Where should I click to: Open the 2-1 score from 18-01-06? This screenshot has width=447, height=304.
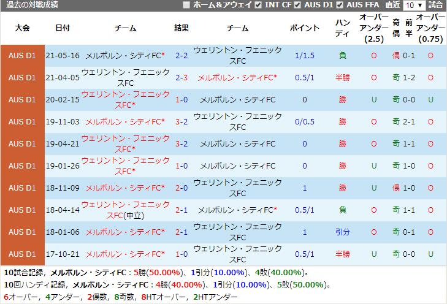pos(181,232)
